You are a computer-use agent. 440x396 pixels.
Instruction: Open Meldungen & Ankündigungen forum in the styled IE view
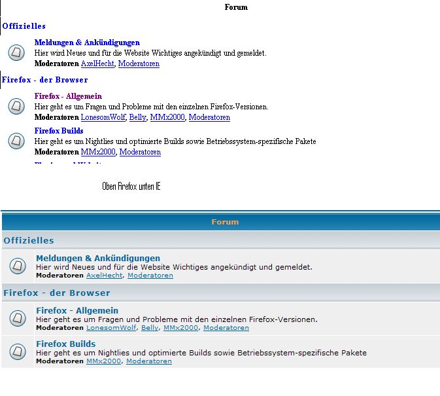tap(98, 258)
